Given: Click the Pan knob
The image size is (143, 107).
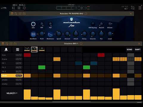Looking at the screenshot, I should [101, 34].
